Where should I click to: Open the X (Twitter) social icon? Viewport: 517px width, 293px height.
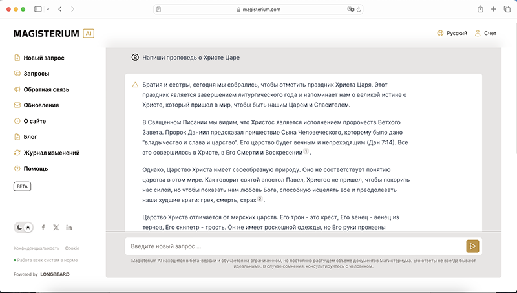(56, 228)
